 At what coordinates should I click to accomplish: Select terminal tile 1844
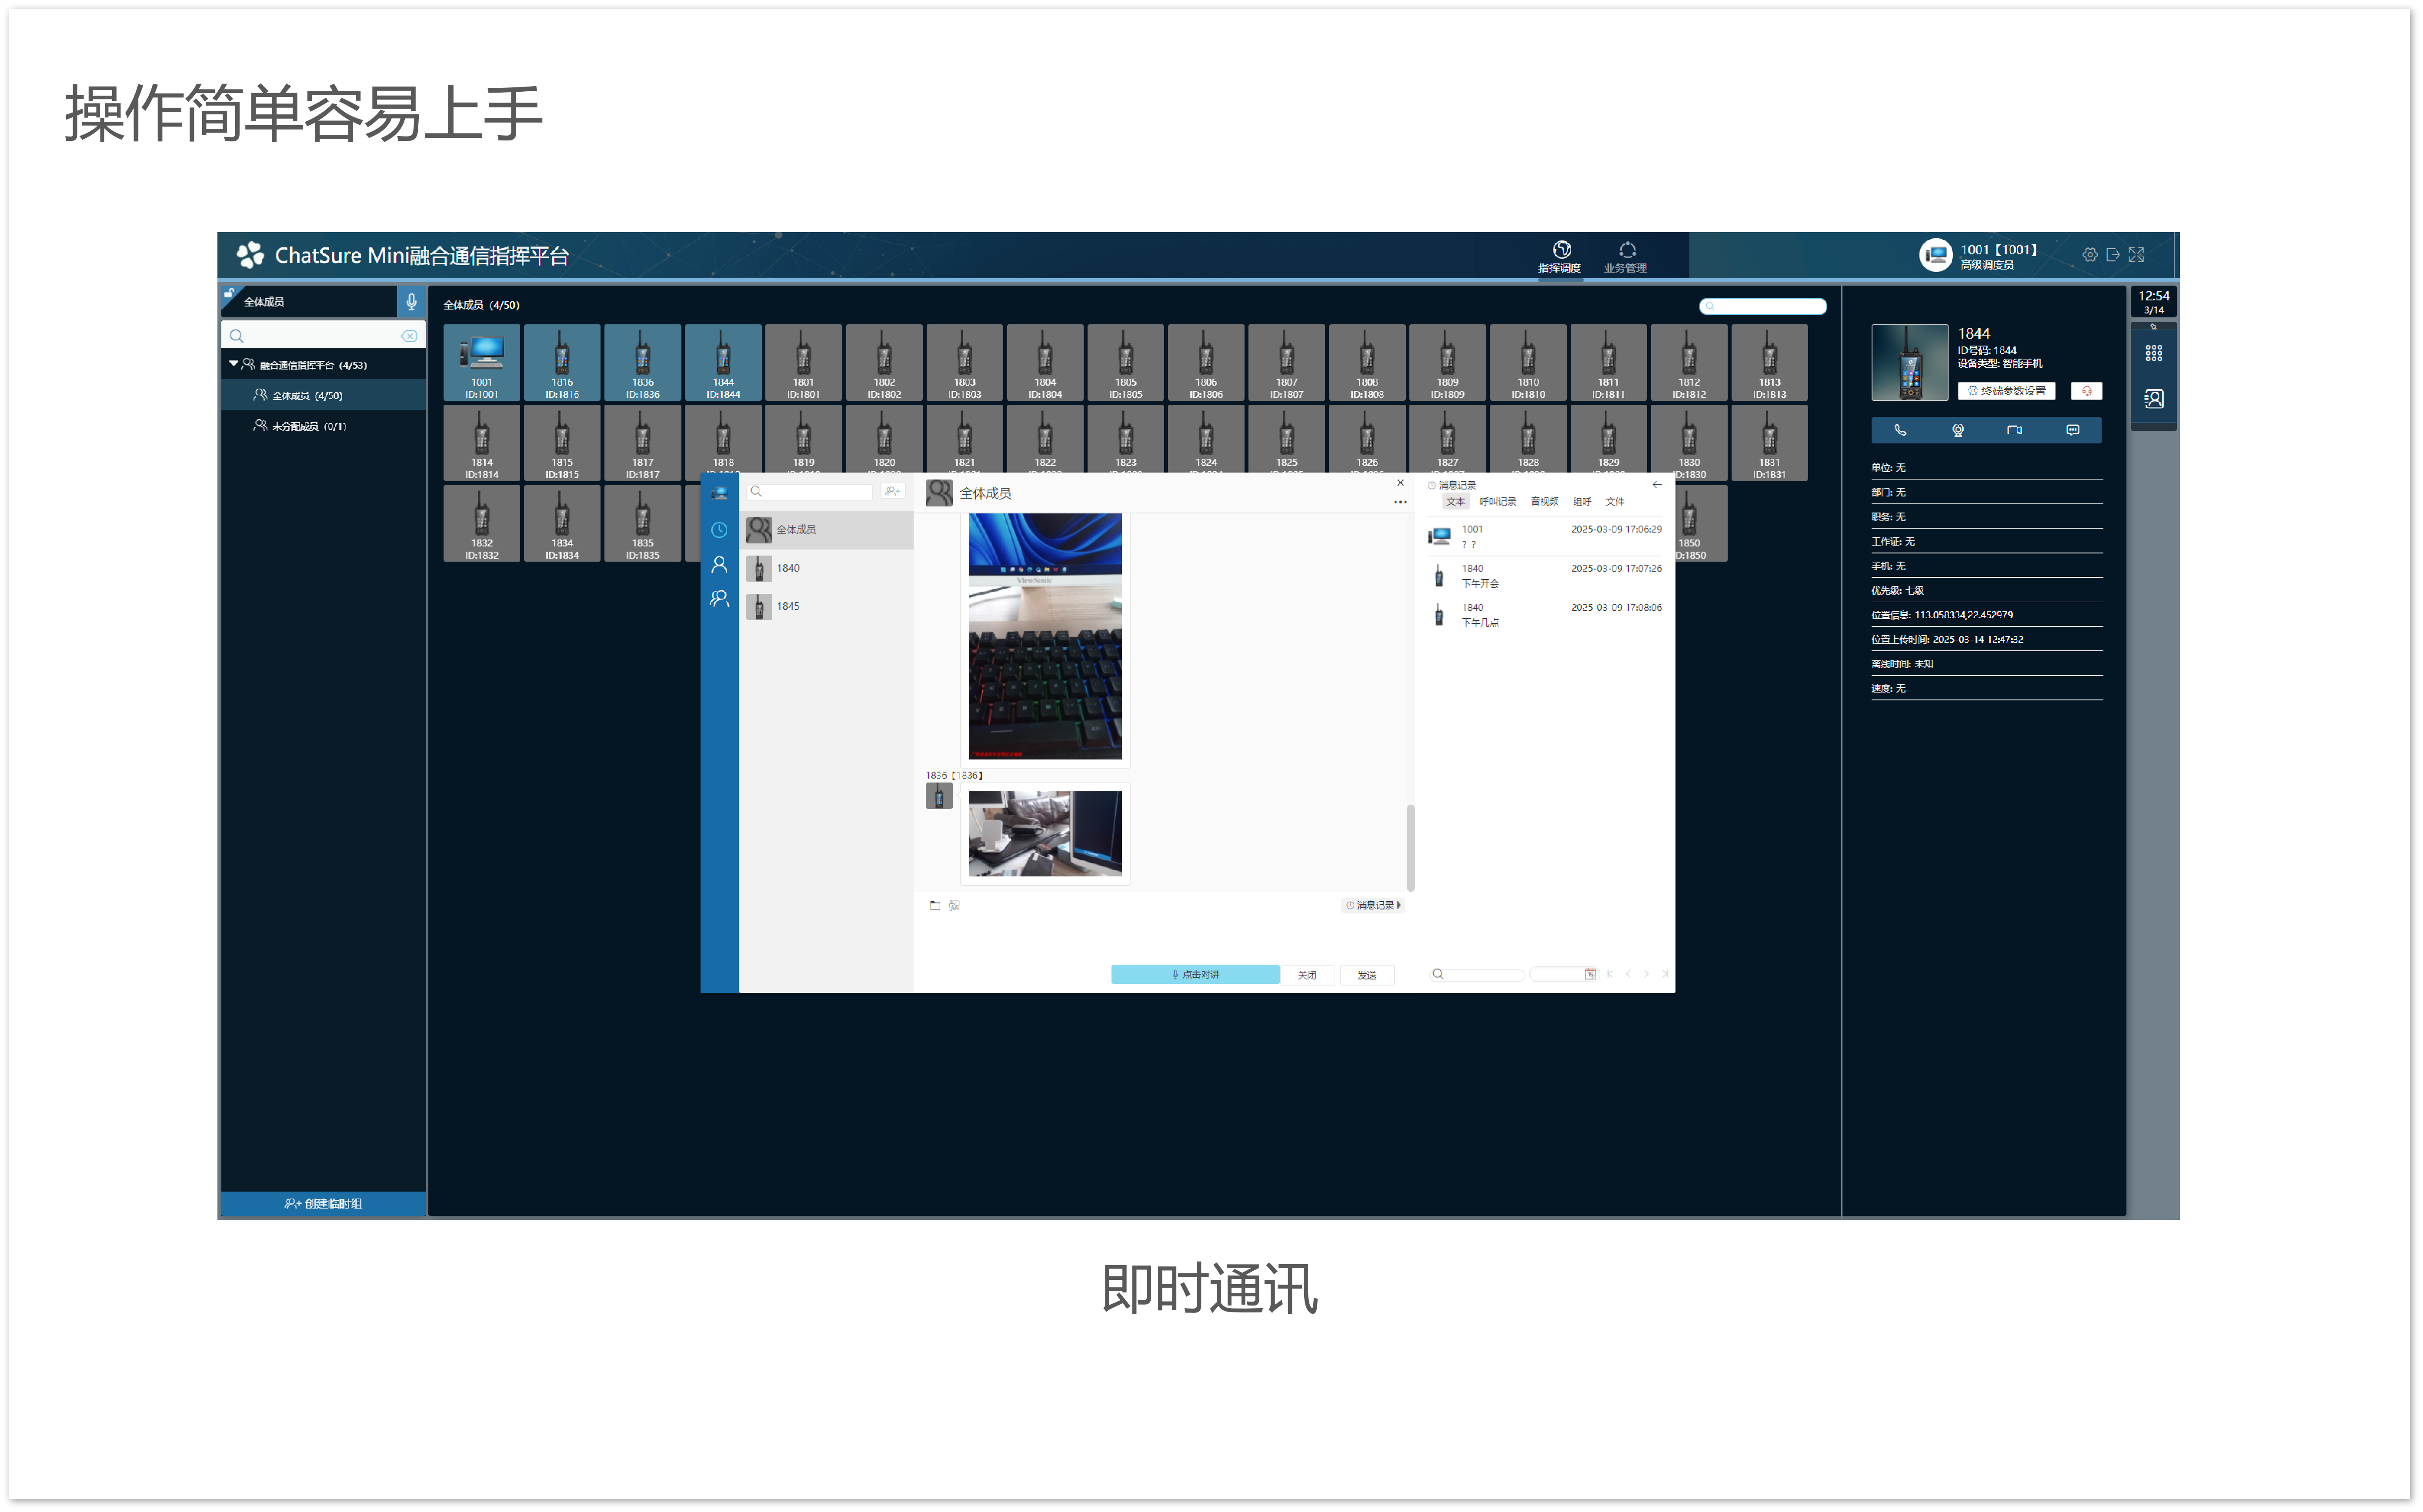click(x=724, y=364)
